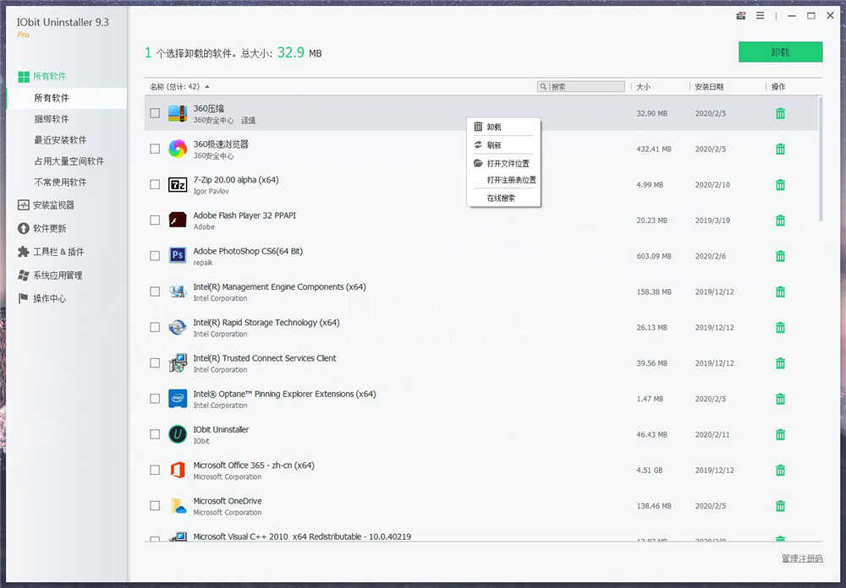Select 刷新 in the context menu
Image resolution: width=846 pixels, height=588 pixels.
(x=503, y=145)
